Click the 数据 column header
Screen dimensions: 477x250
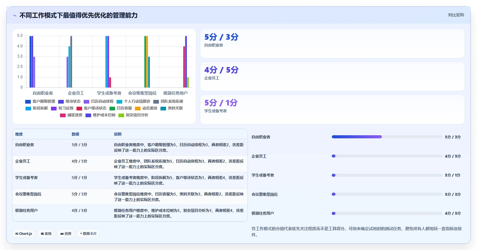coord(75,134)
